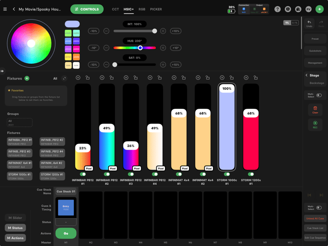Click the hue slider handle
The width and height of the screenshot is (328, 246).
(140, 48)
